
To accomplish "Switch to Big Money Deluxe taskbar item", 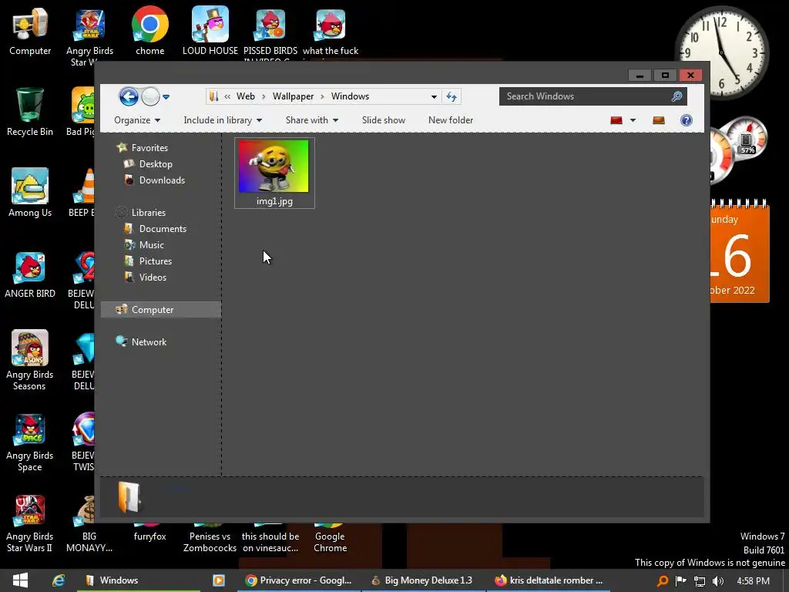I will (x=424, y=580).
